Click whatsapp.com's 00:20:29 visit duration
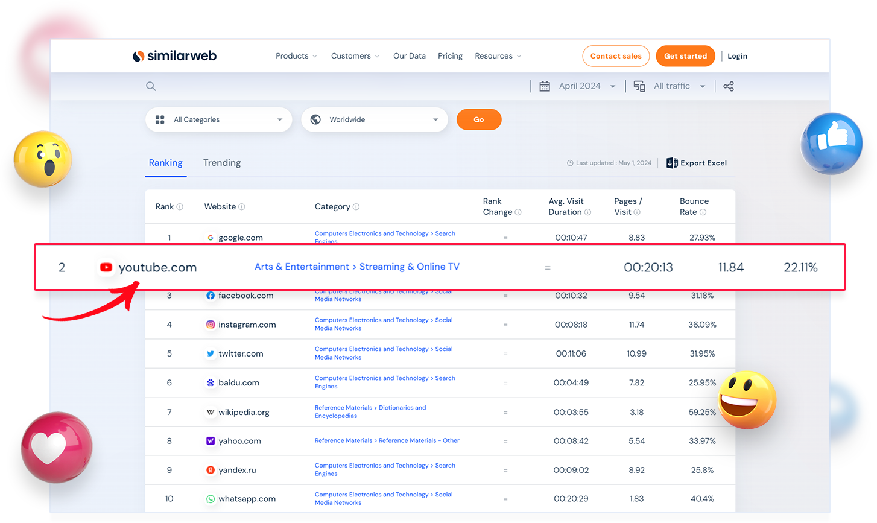Image resolution: width=877 pixels, height=523 pixels. pyautogui.click(x=571, y=499)
